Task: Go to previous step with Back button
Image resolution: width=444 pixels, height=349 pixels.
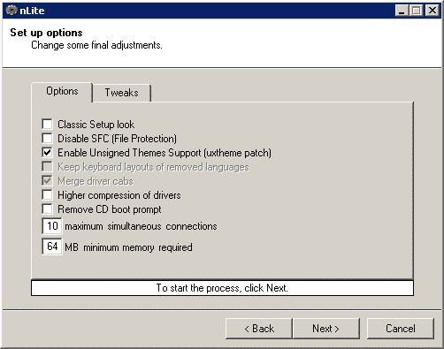Action: pos(259,329)
